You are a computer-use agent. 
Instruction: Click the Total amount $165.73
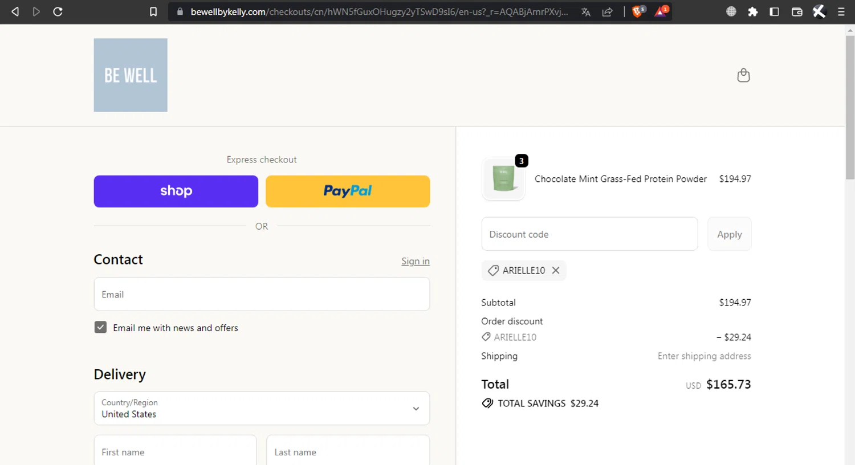(x=728, y=385)
